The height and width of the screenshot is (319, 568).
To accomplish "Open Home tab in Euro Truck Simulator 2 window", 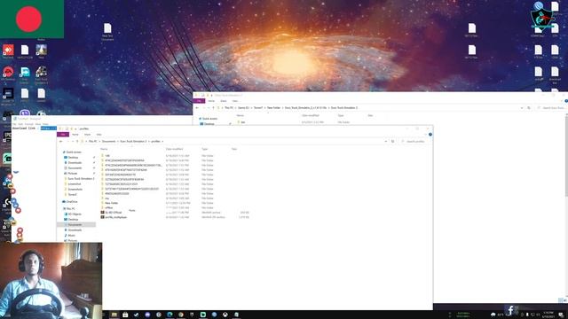I will (x=211, y=101).
